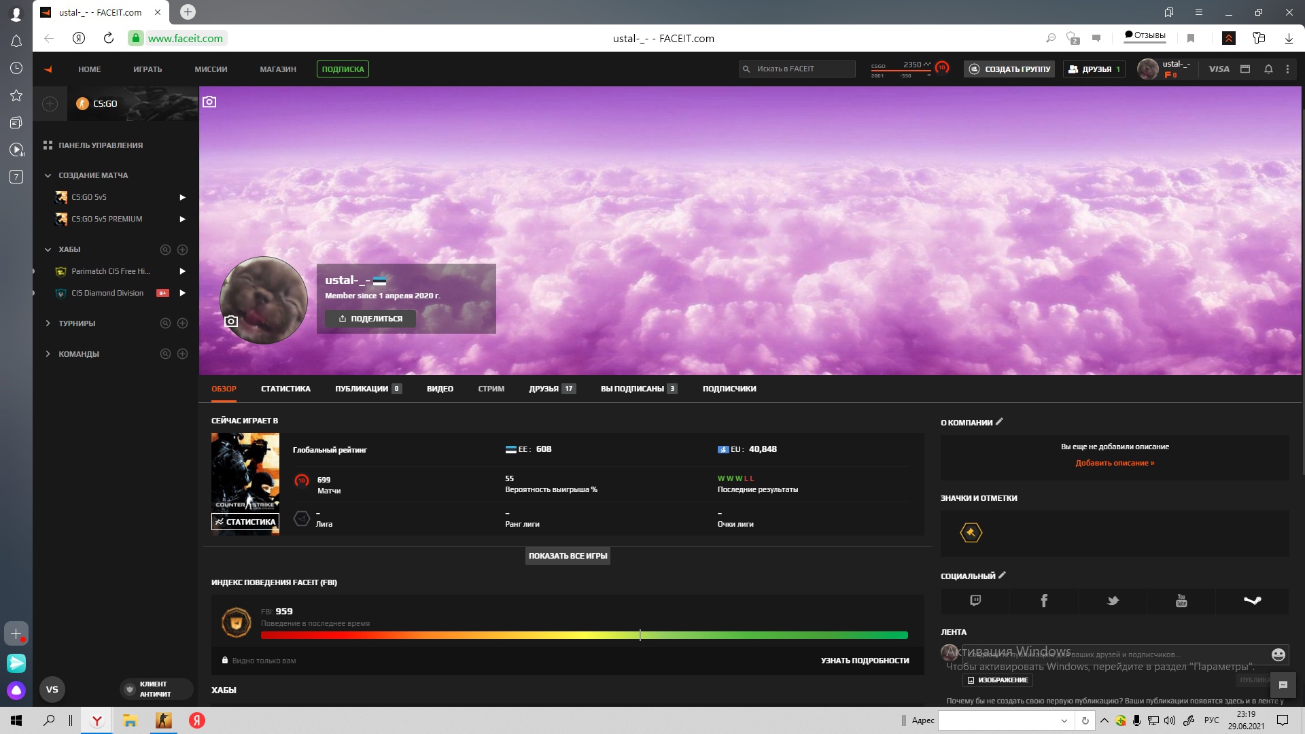Change the avatar via the profile camera icon
Viewport: 1305px width, 734px height.
(231, 321)
